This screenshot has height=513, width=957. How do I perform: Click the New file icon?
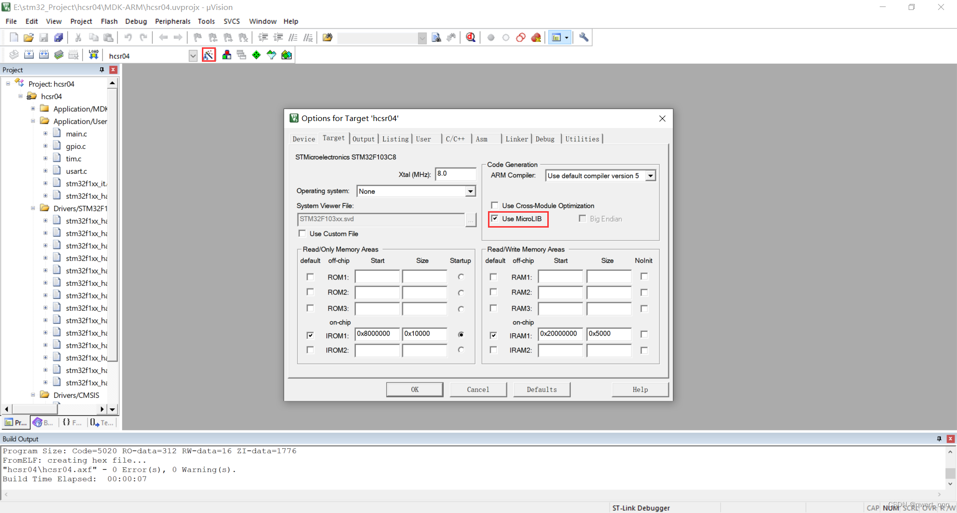14,37
